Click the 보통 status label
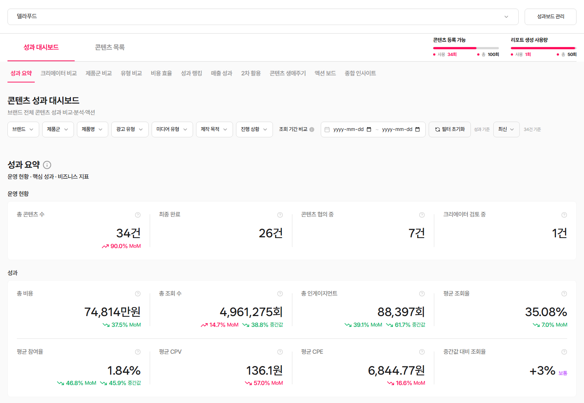Image resolution: width=584 pixels, height=403 pixels. [x=563, y=373]
